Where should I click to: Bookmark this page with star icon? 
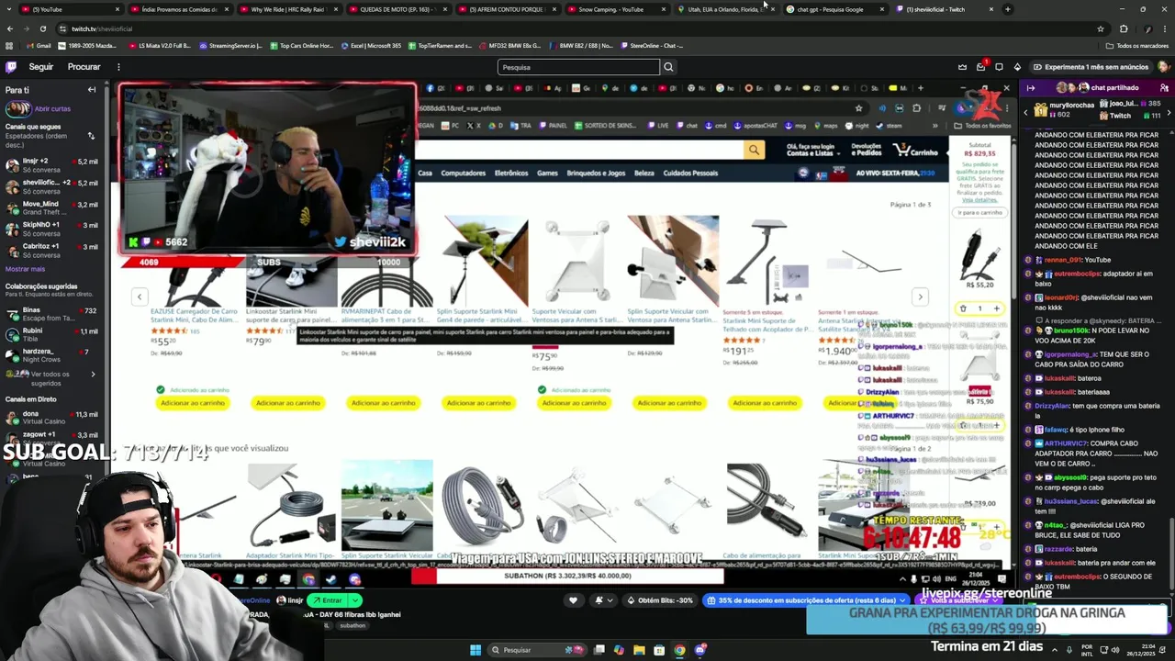[x=1100, y=28]
